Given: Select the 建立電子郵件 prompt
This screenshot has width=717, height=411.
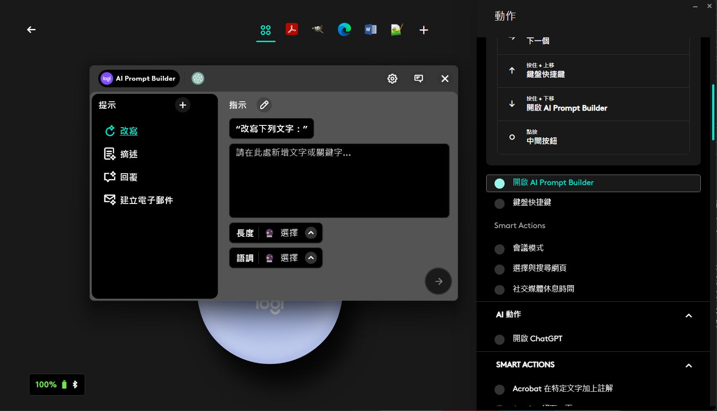Looking at the screenshot, I should pos(147,200).
